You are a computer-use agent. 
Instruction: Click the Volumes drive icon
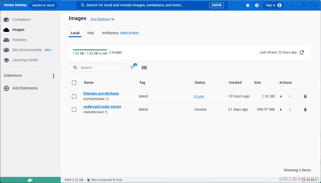coord(6,40)
